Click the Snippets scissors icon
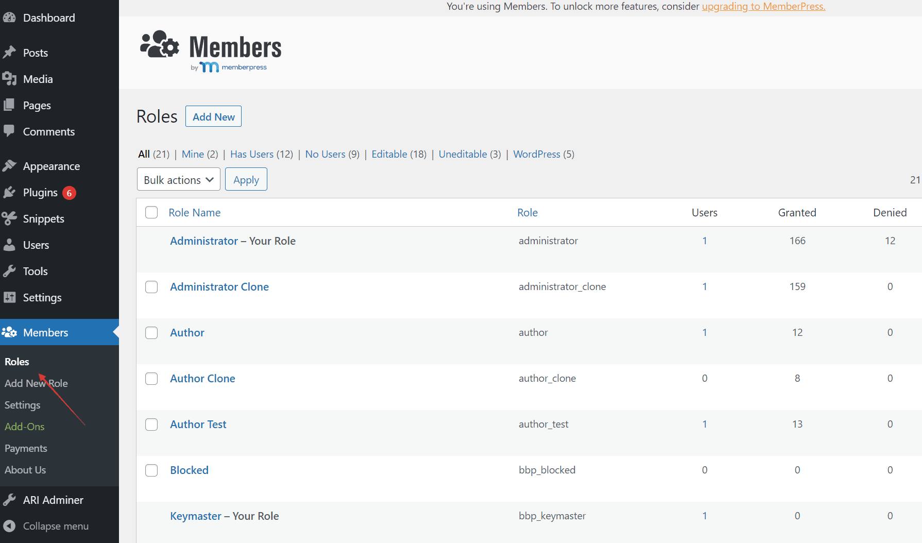The height and width of the screenshot is (543, 922). (x=10, y=218)
